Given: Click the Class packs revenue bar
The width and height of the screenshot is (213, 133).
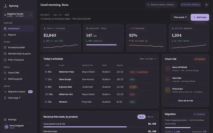Looking at the screenshot, I should (100, 127).
